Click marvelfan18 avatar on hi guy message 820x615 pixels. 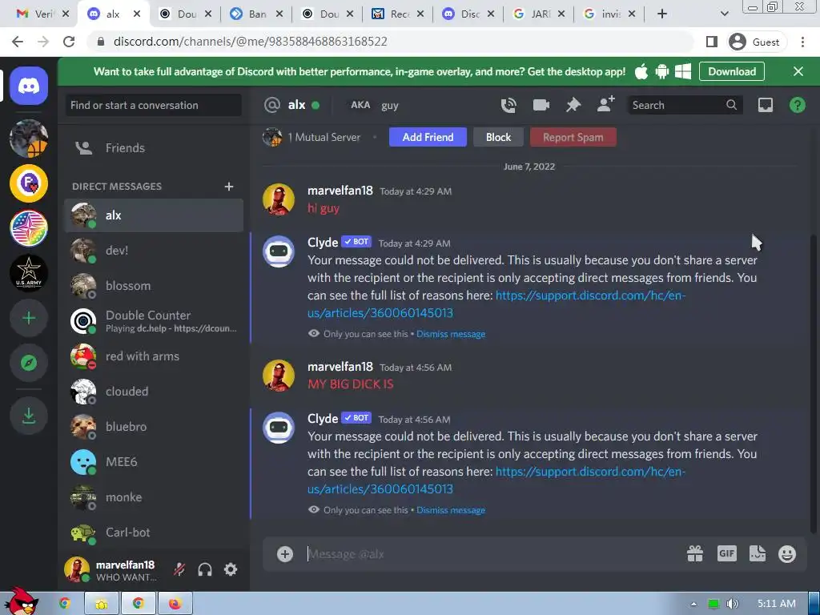[278, 199]
